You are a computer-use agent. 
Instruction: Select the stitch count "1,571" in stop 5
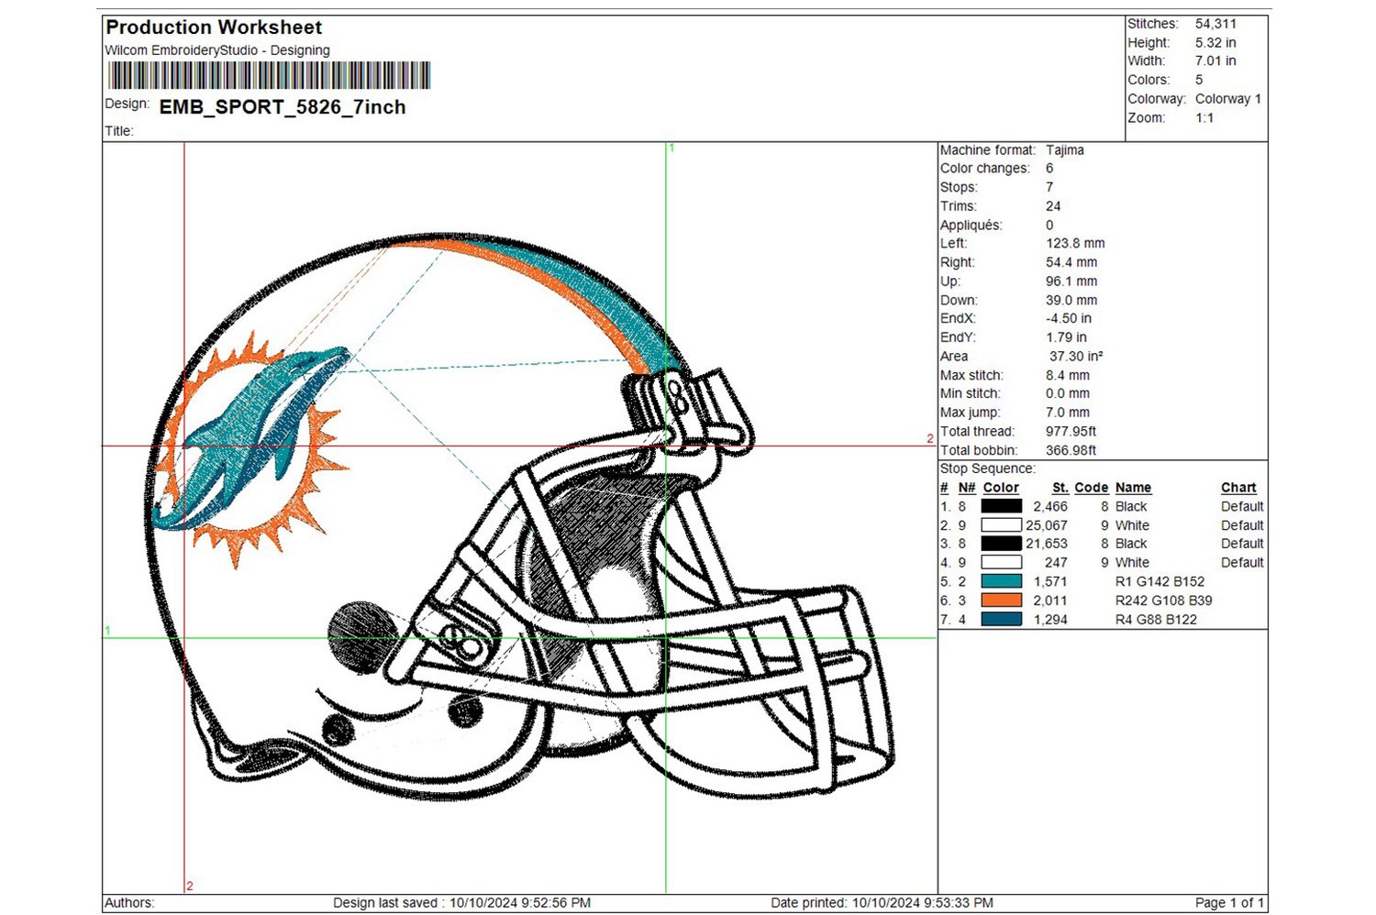pyautogui.click(x=1050, y=582)
